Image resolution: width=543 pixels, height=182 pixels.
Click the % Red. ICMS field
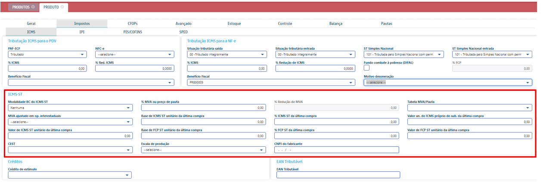134,68
